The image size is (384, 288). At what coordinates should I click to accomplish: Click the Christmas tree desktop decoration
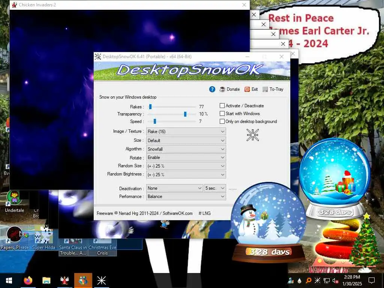365,243
